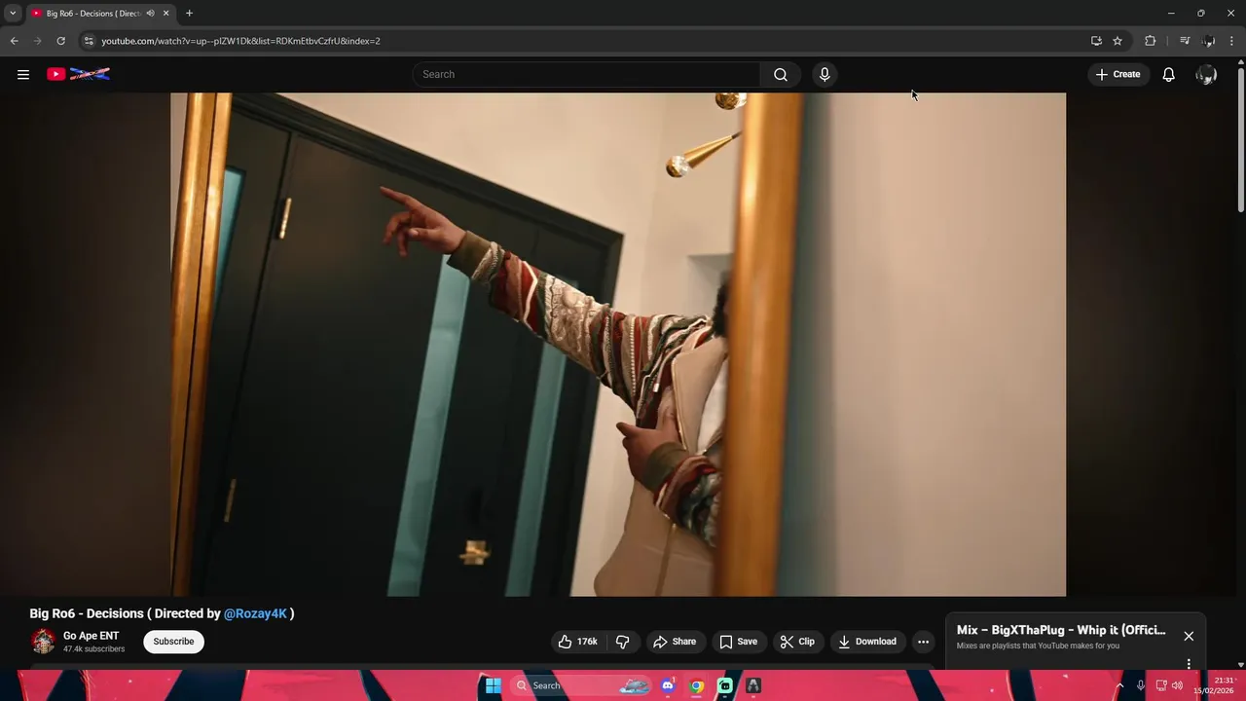Open Chrome three-dot menu
This screenshot has width=1246, height=701.
coord(1232,41)
